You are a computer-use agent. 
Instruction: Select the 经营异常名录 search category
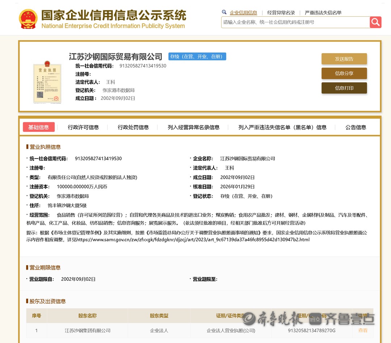281,13
